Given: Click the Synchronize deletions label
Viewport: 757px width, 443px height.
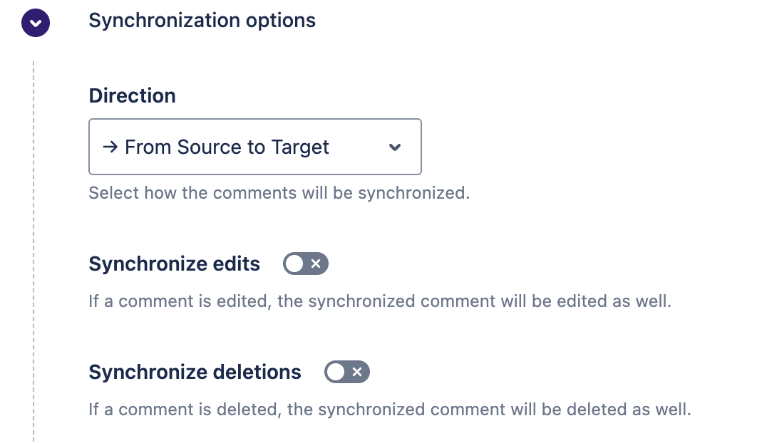Looking at the screenshot, I should click(x=195, y=372).
